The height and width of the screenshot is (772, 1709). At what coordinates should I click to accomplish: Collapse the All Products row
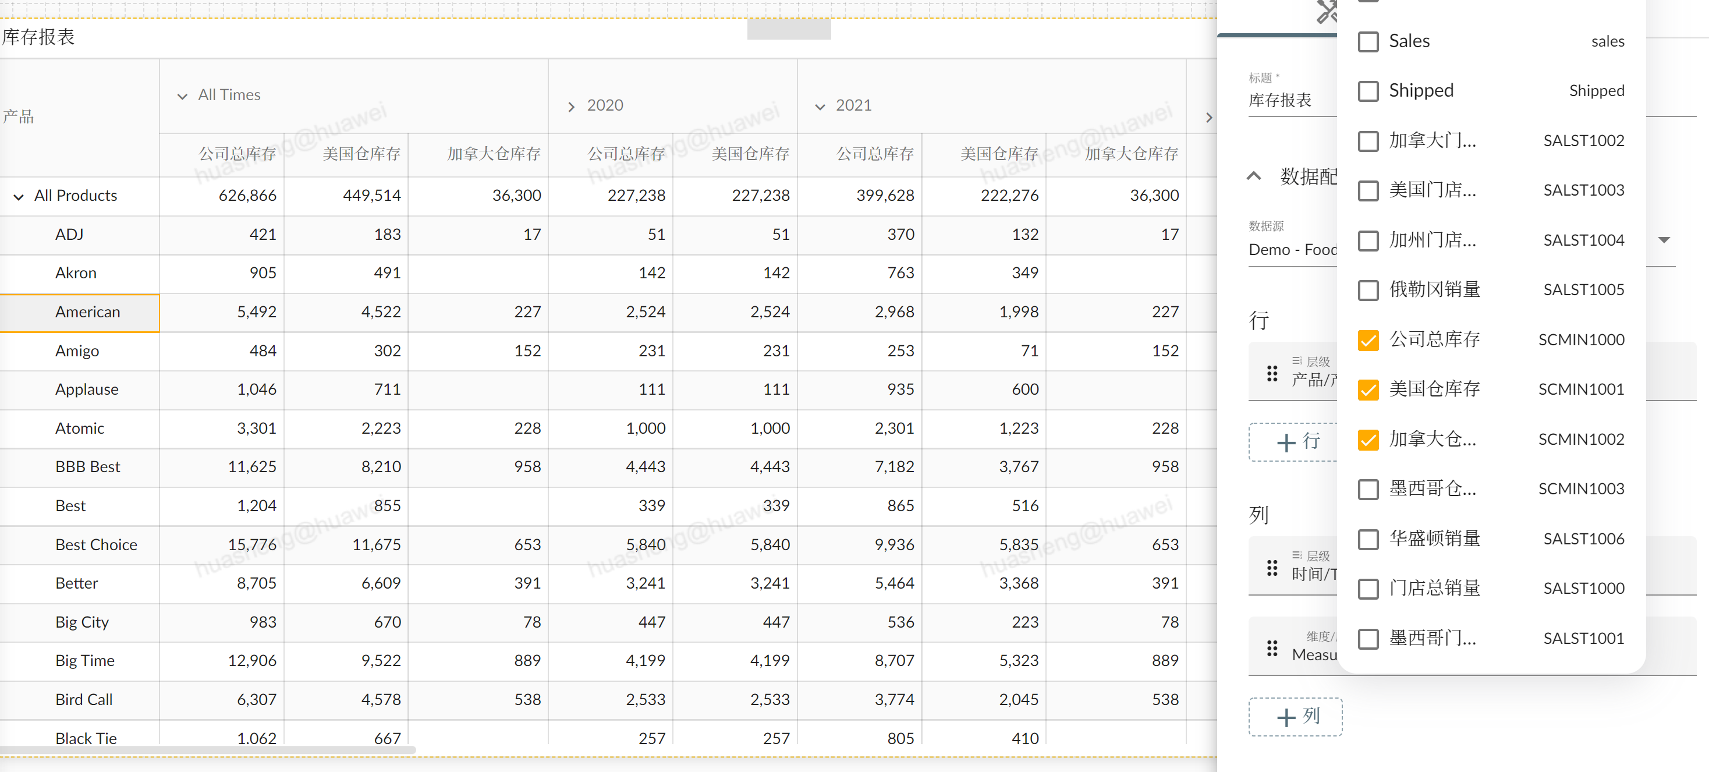19,196
